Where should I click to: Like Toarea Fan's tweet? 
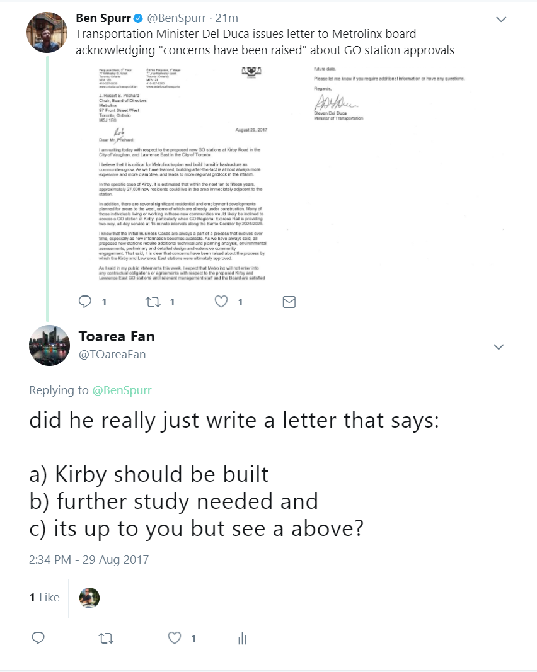click(175, 638)
